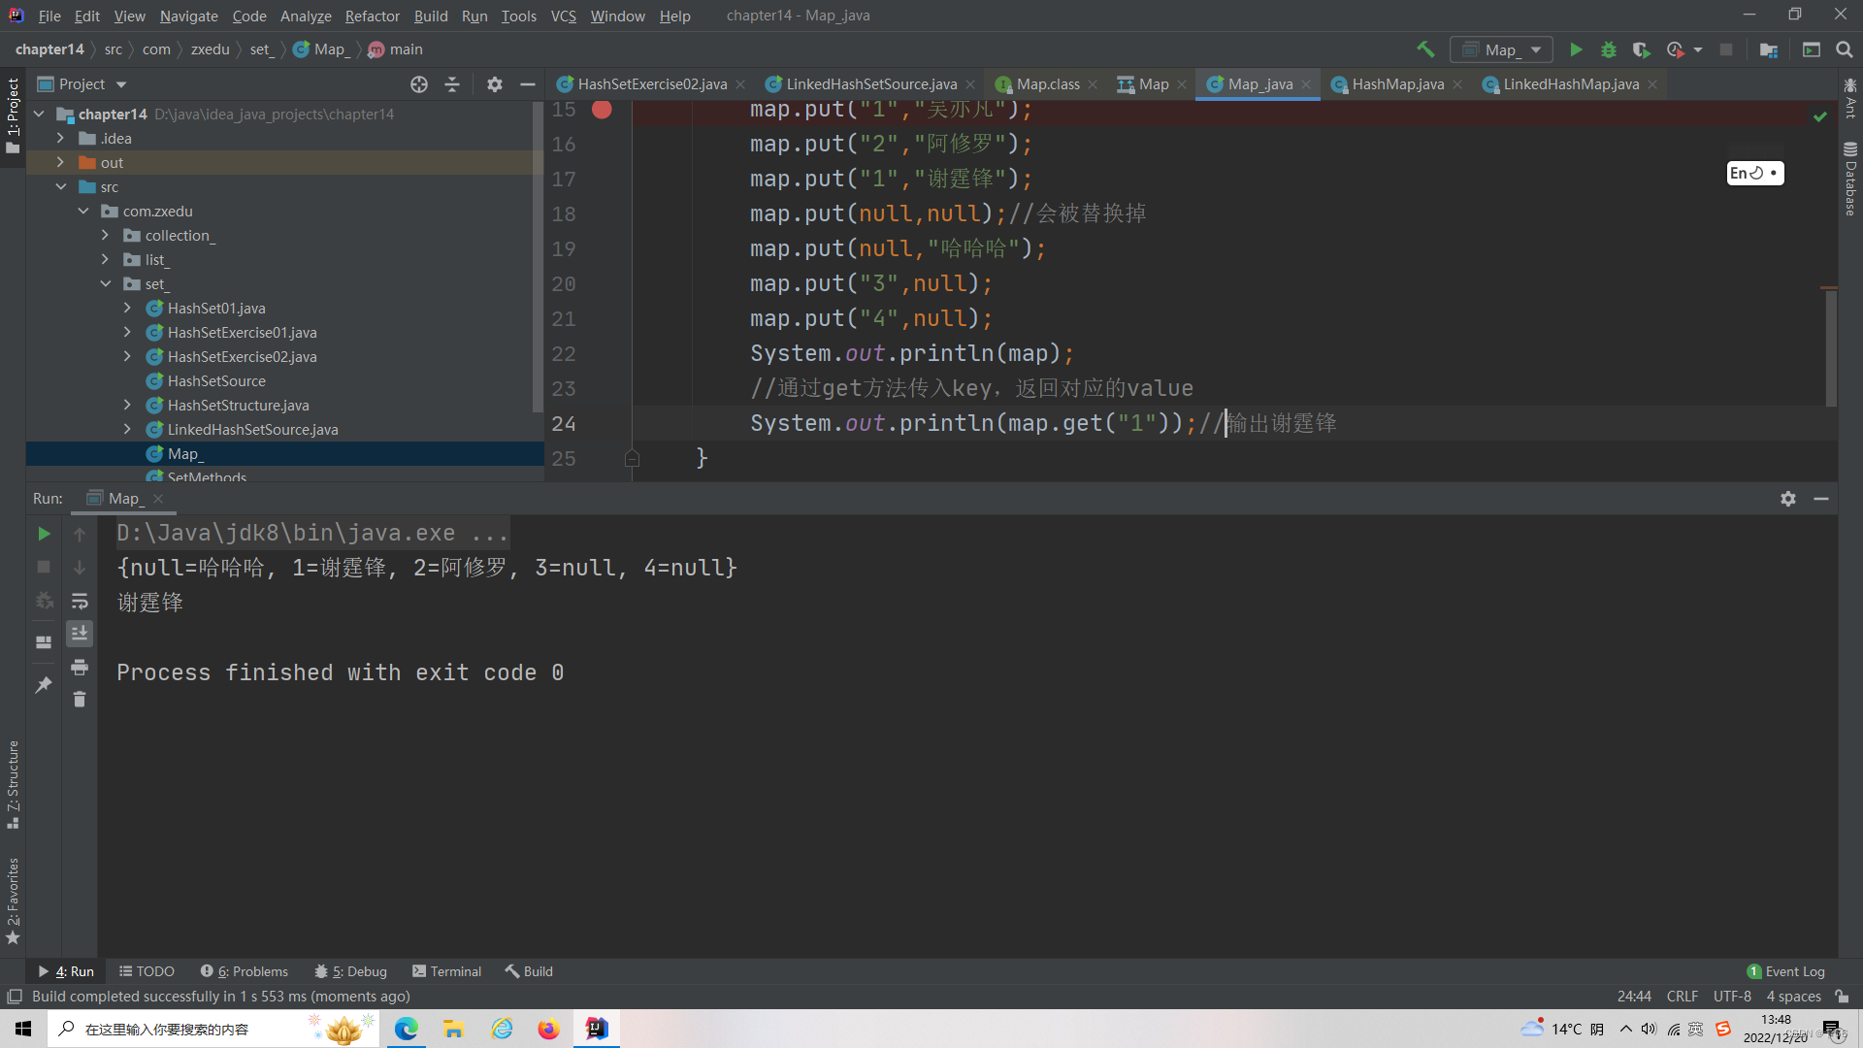Image resolution: width=1863 pixels, height=1048 pixels.
Task: Run with coverage shield icon
Action: tap(1641, 49)
